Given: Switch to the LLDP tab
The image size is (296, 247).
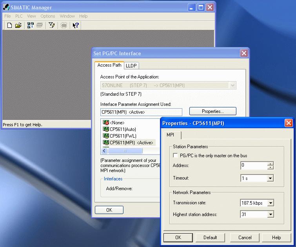Looking at the screenshot, I should (131, 65).
